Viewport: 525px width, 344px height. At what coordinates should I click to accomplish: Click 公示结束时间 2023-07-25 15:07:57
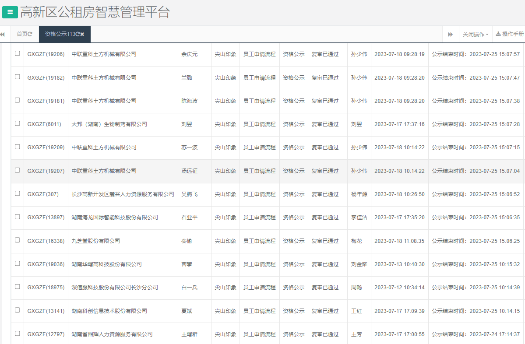tap(476, 54)
